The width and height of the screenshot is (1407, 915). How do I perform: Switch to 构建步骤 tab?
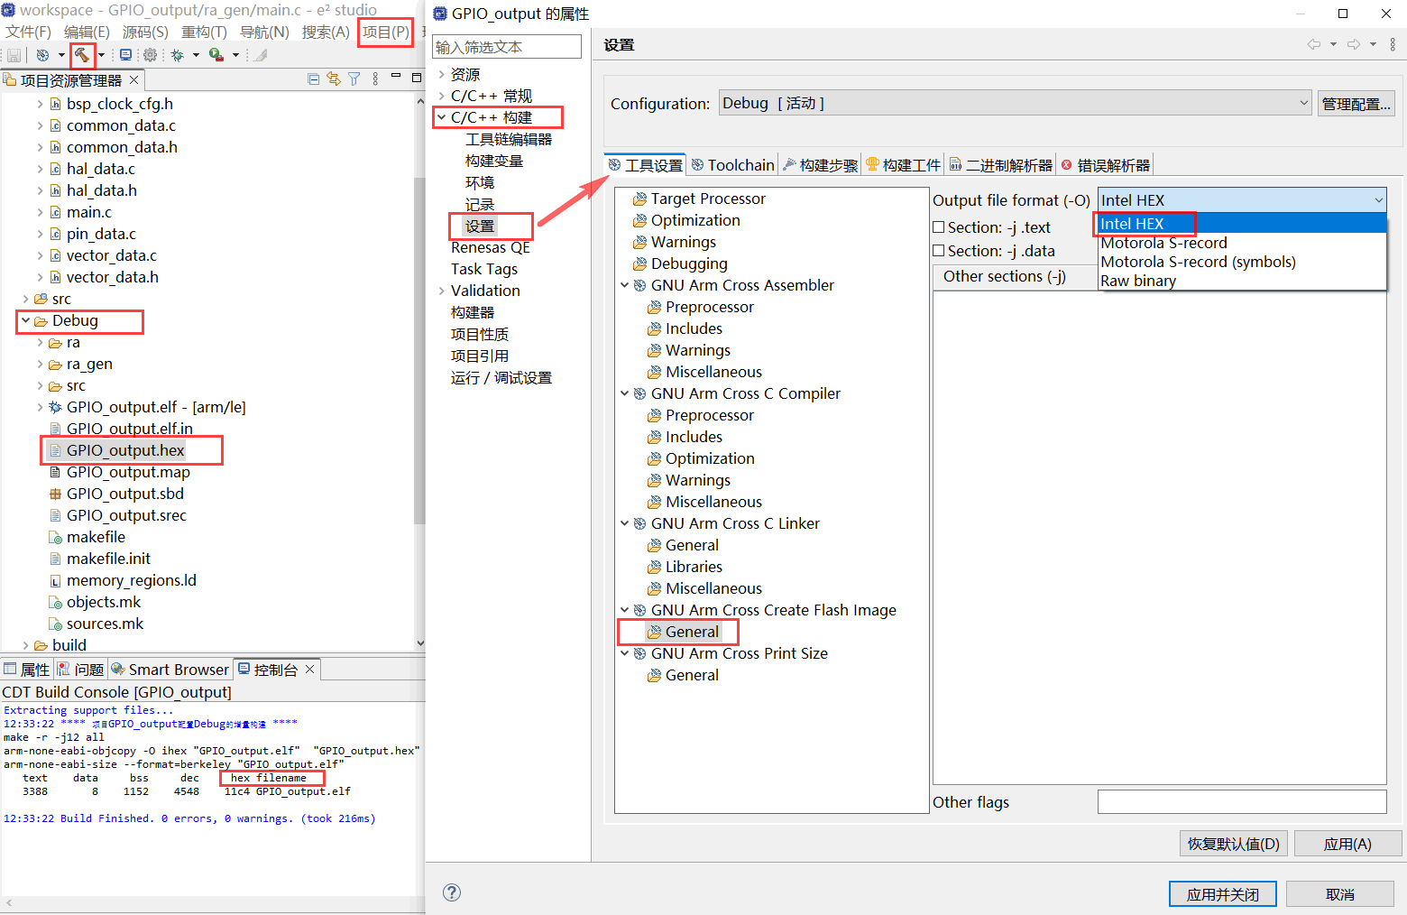point(820,165)
